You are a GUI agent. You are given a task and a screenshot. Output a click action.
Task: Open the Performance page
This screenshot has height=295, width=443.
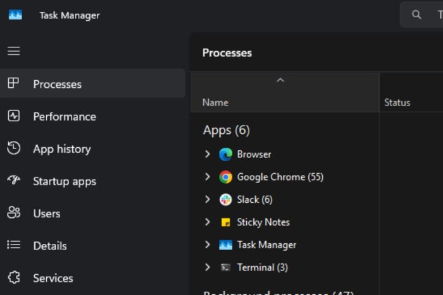coord(92,116)
